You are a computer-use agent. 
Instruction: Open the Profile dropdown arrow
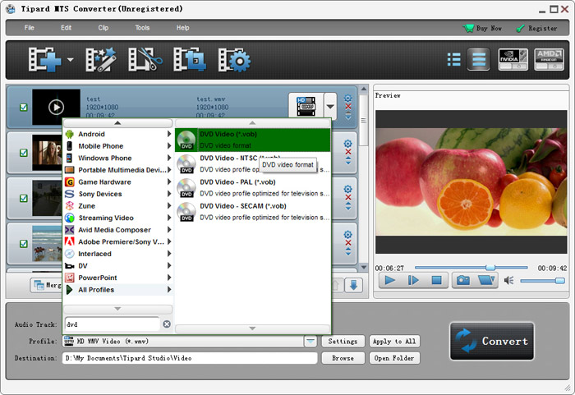click(310, 342)
